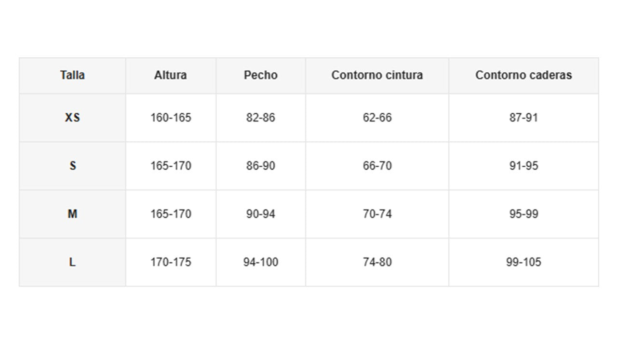617x347 pixels.
Task: Click the 87-91 hips cell
Action: [523, 118]
